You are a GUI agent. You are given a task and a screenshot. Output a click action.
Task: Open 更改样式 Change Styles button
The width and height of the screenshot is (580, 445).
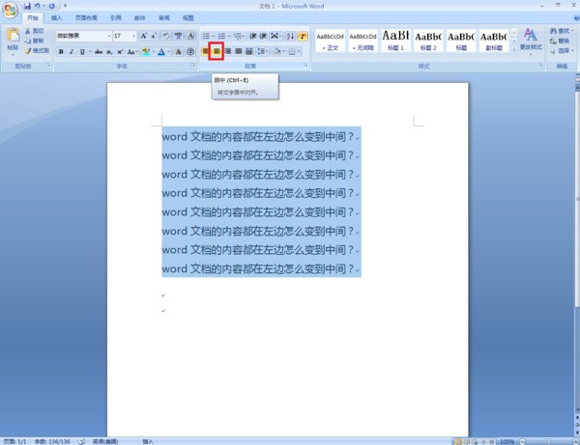click(x=531, y=42)
